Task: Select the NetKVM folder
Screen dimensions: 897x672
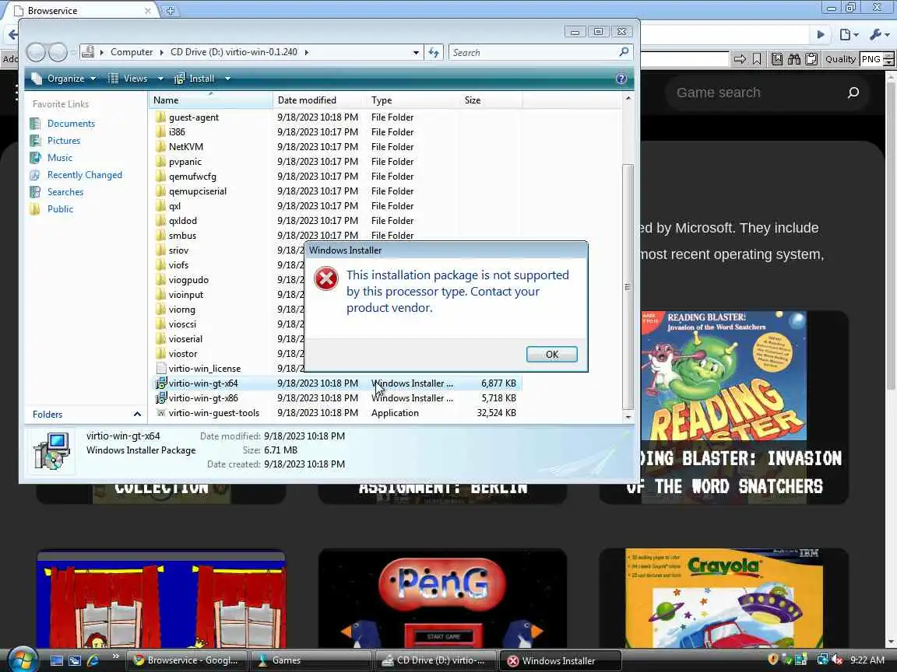Action: click(x=186, y=147)
